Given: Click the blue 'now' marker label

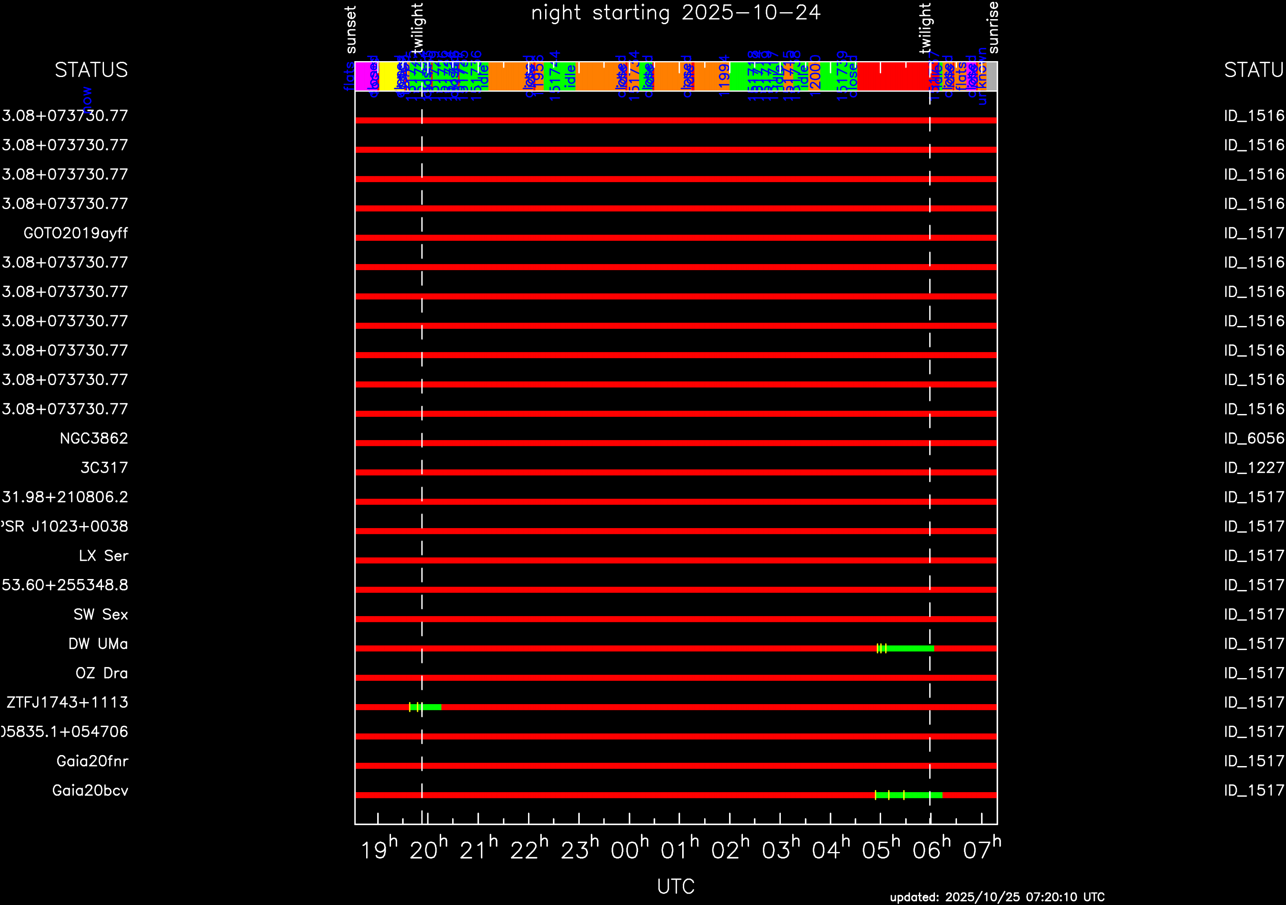Looking at the screenshot, I should [x=87, y=99].
